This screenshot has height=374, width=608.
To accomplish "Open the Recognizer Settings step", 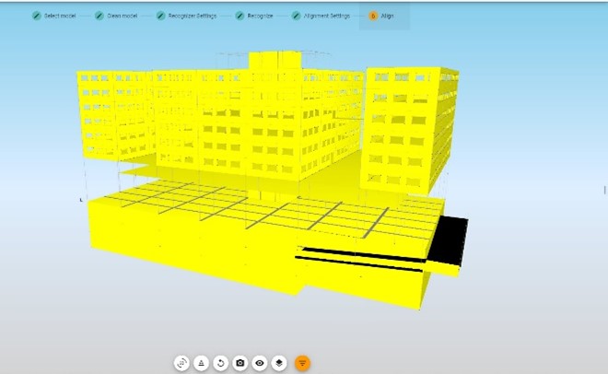I will coord(186,16).
